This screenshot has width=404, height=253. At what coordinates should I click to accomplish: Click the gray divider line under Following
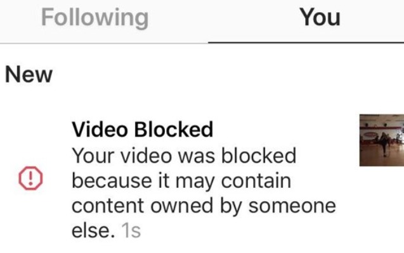point(104,44)
